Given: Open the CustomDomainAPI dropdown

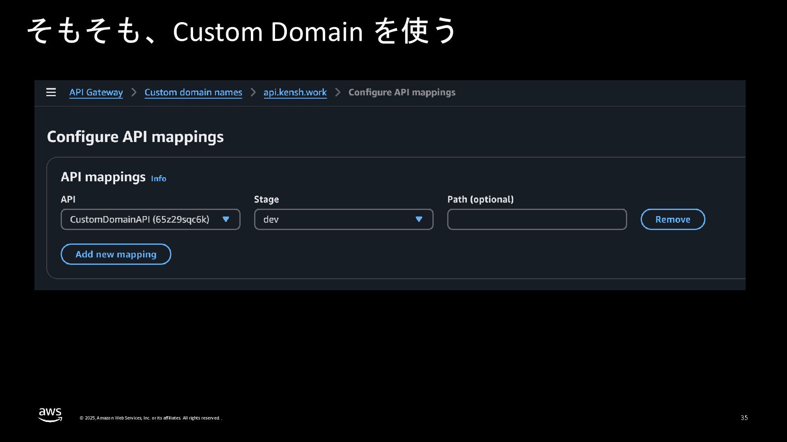Looking at the screenshot, I should (x=139, y=219).
